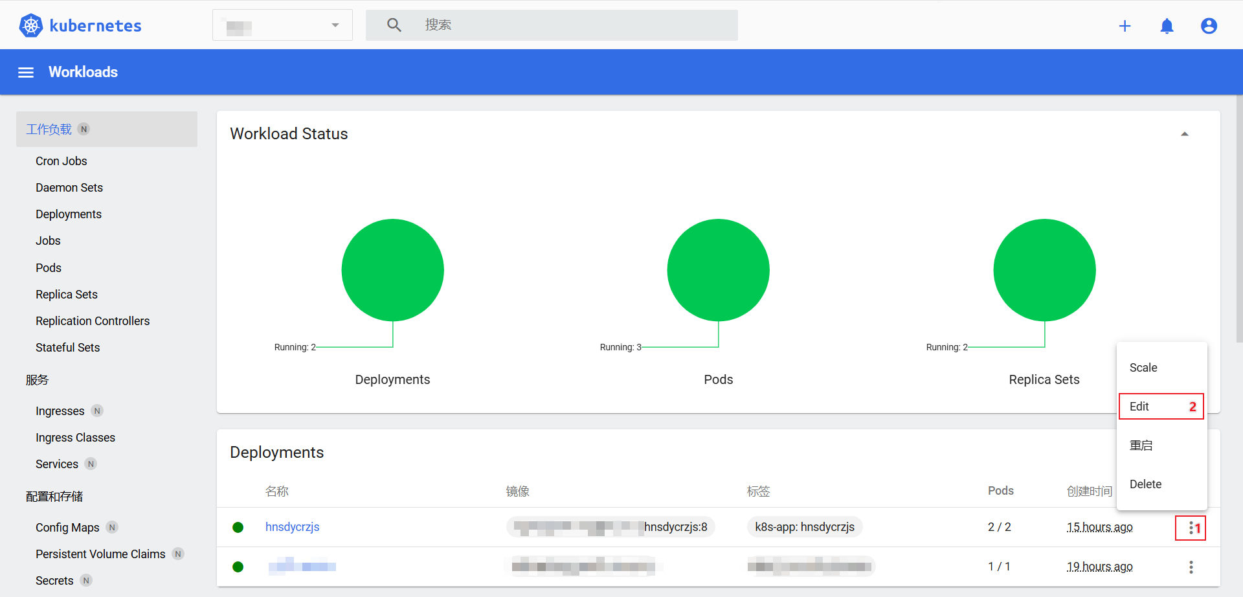
Task: Click the Kubernetes logo icon
Action: point(30,26)
